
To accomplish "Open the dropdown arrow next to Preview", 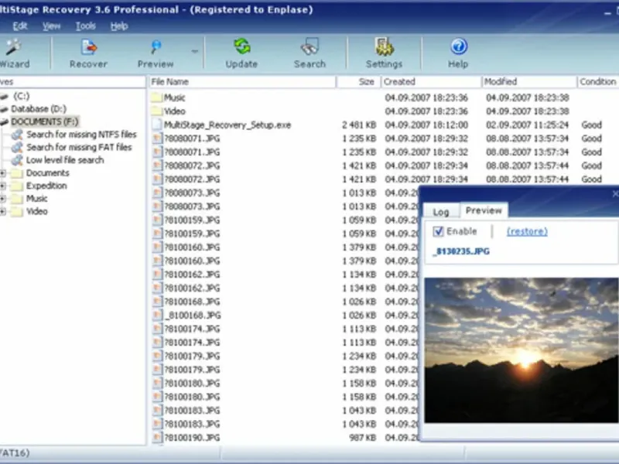I will pos(195,51).
